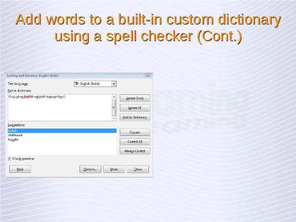Select the 'Gullah' suggestion
296x222 pixels.
[x=12, y=131]
